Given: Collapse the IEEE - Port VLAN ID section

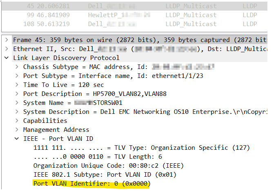Looking at the screenshot, I should click(17, 139).
